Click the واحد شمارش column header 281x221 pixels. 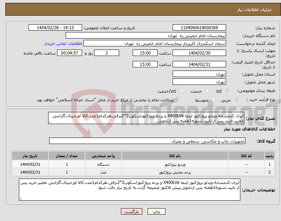click(103, 156)
